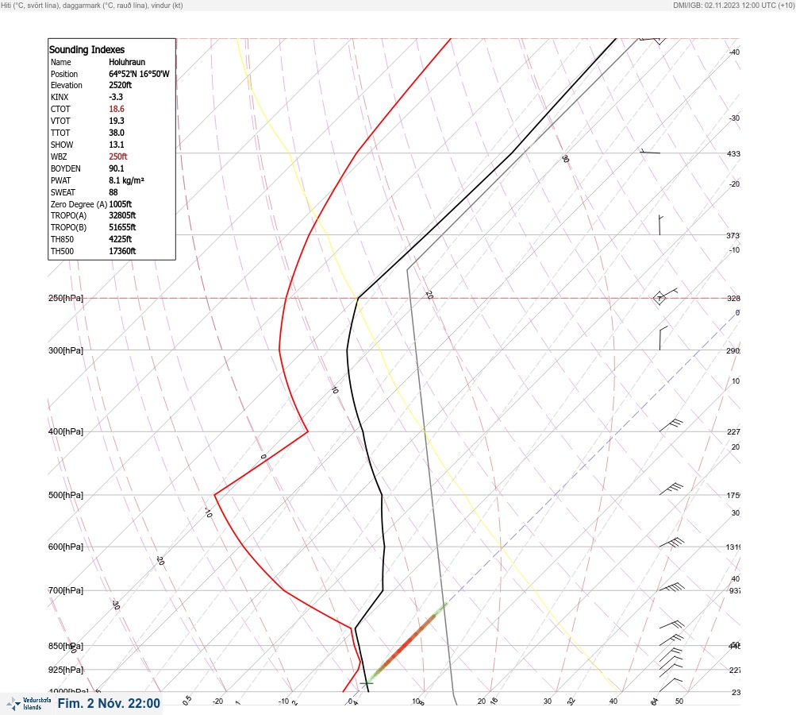Click the position value 64°52'N 16°50'W
The image size is (796, 715).
coord(139,74)
